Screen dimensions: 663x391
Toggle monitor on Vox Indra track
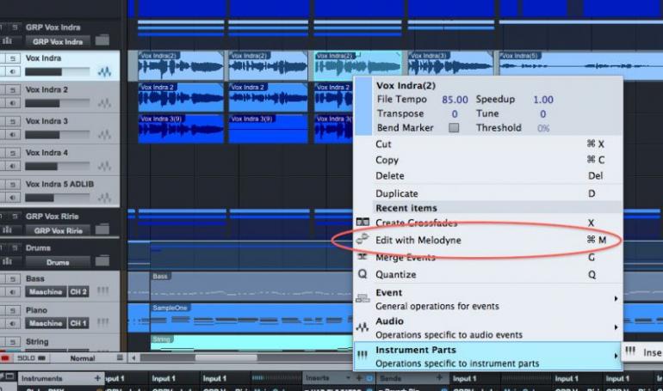pos(13,71)
